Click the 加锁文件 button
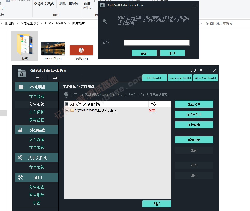Viewport: 250px width, 211px height. pos(194,104)
